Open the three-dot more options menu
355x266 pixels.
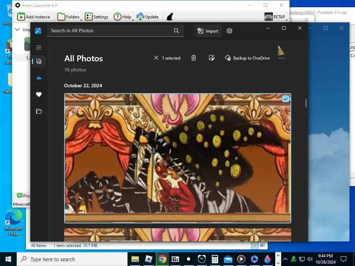[282, 58]
